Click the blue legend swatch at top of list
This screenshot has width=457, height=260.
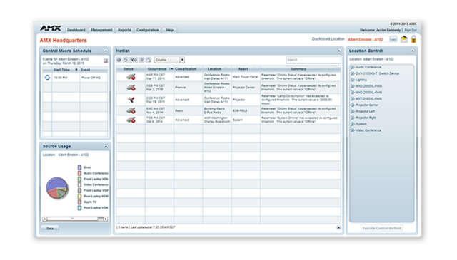point(79,167)
